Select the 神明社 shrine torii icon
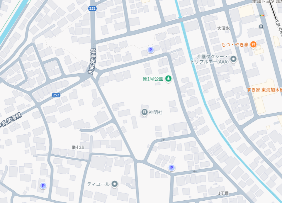This screenshot has width=282, height=203. [x=145, y=112]
